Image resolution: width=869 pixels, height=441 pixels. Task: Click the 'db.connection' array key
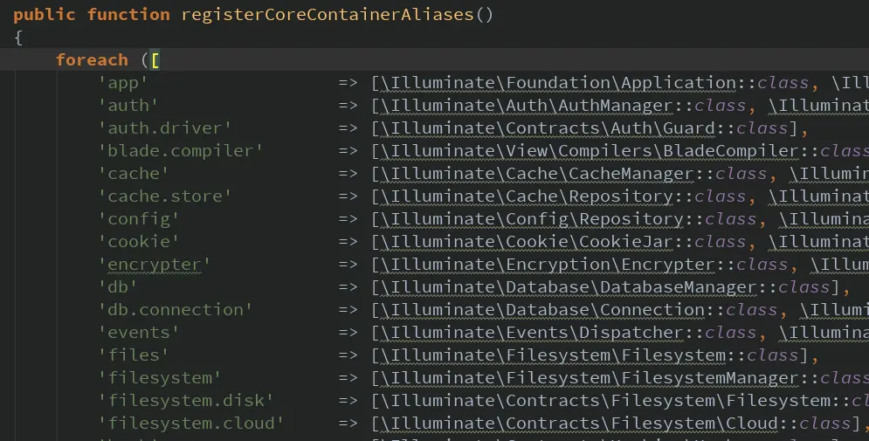coord(175,310)
